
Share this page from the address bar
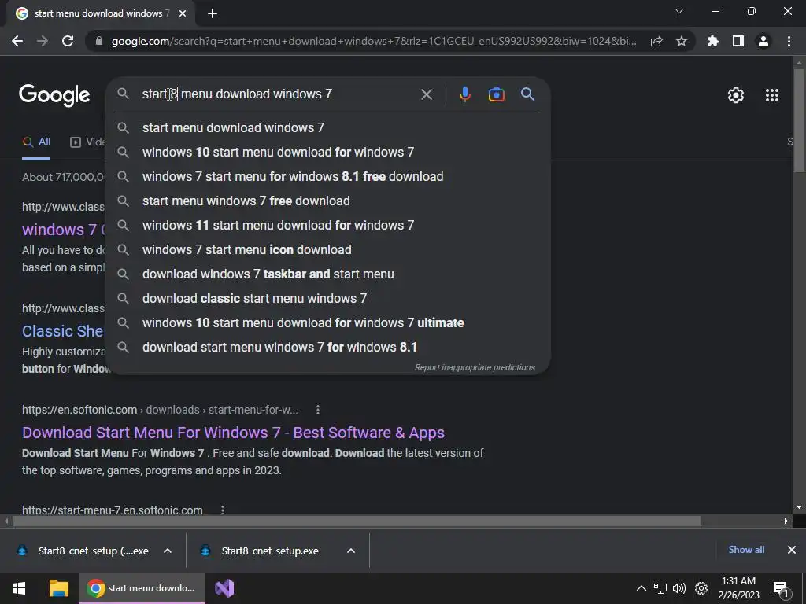(656, 41)
